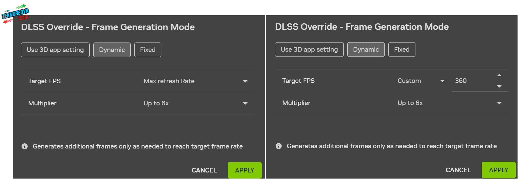Cancel the right dialog
Image resolution: width=530 pixels, height=191 pixels.
point(458,170)
